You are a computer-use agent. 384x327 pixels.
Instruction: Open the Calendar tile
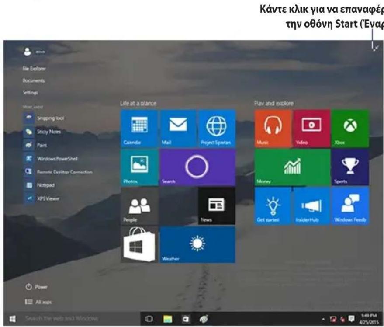139,129
